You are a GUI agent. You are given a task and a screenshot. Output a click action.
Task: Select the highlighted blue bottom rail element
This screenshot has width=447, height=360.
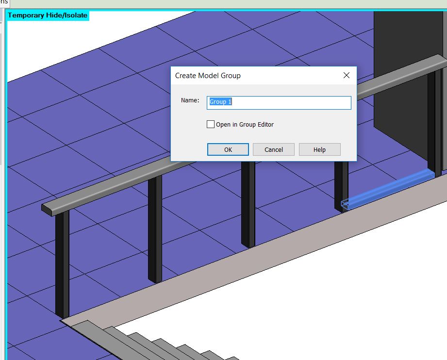coord(388,189)
